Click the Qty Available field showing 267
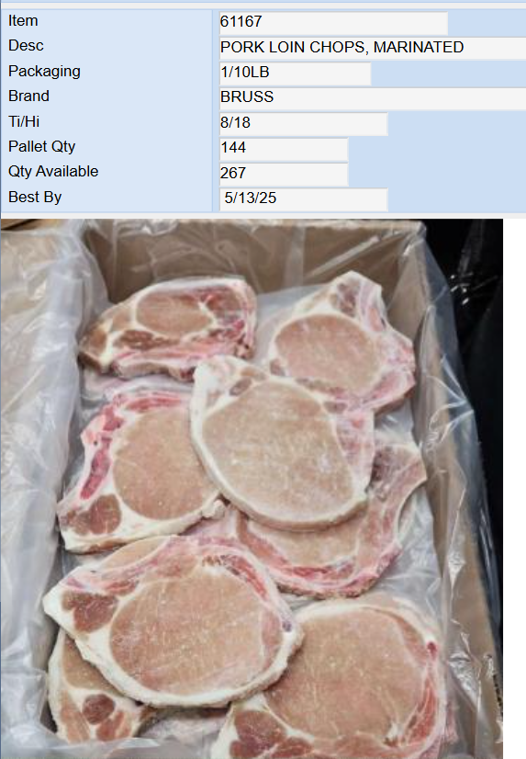 284,174
